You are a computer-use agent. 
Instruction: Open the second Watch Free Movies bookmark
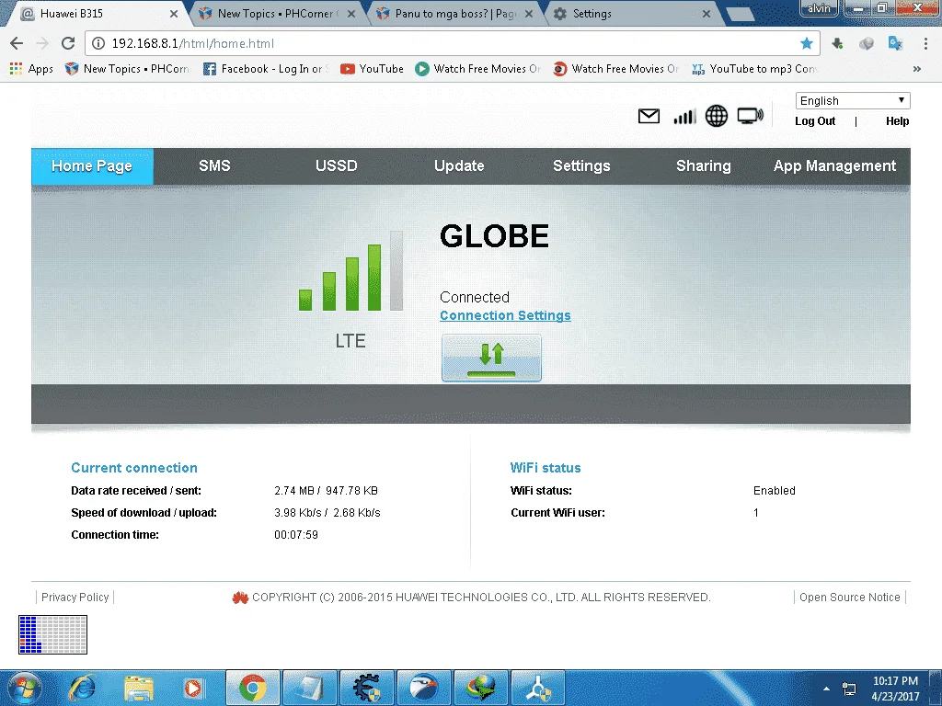[x=615, y=69]
